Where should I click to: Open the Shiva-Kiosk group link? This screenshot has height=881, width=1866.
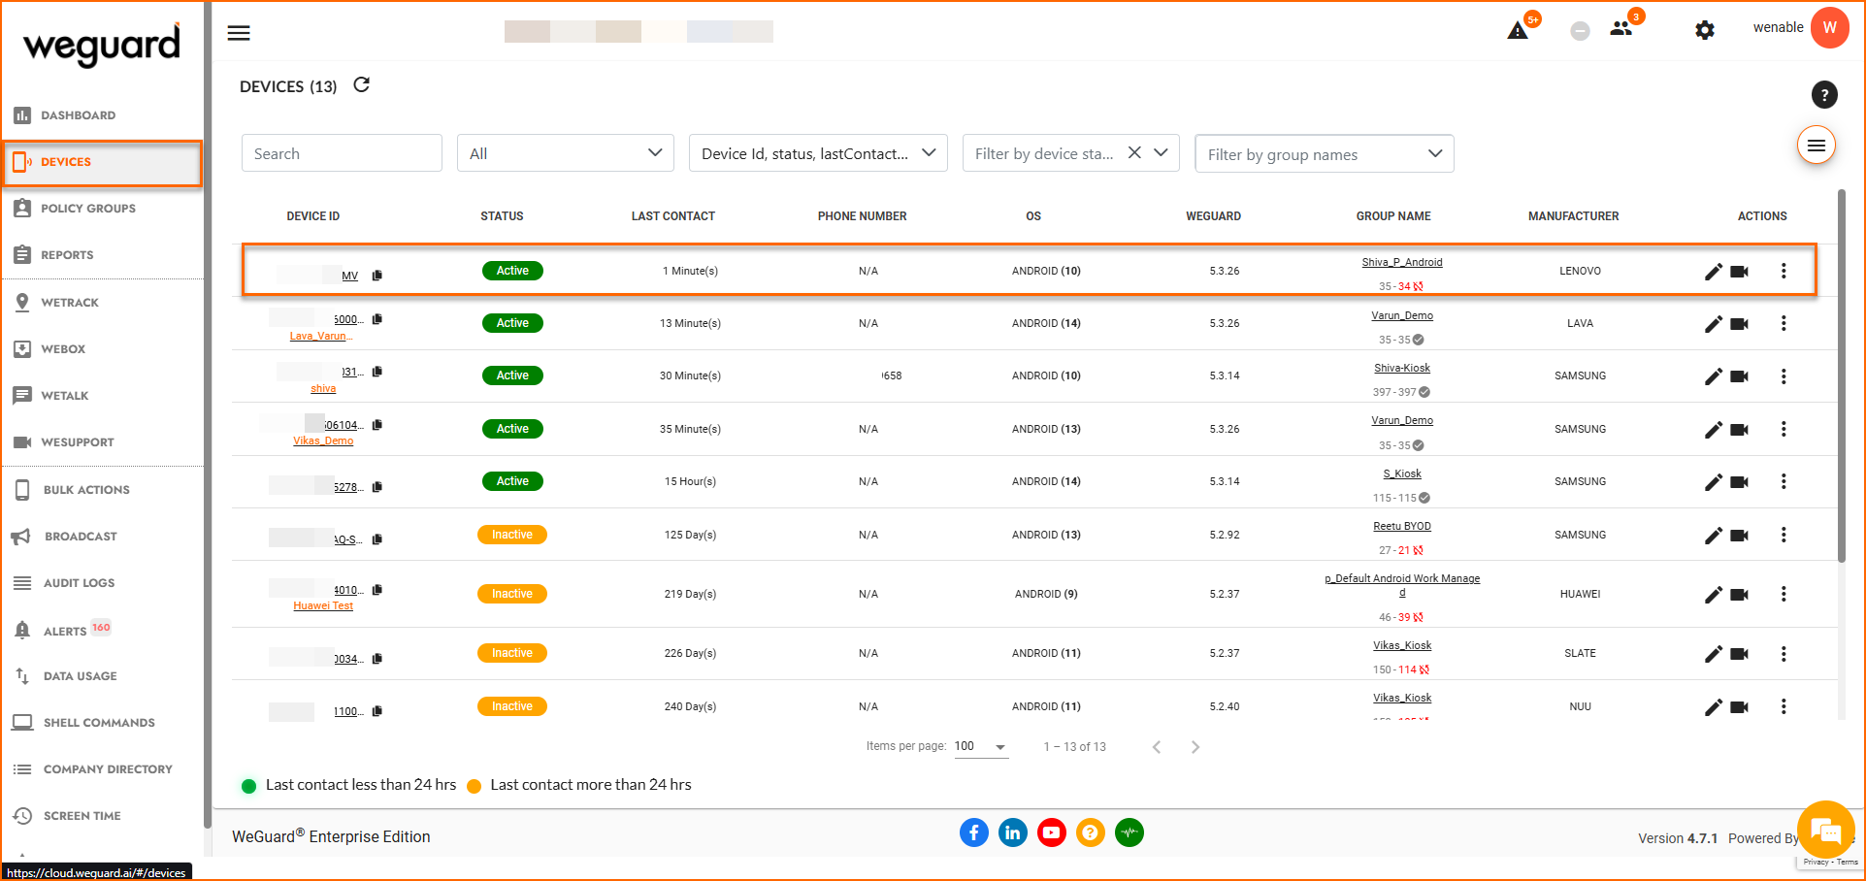coord(1402,368)
